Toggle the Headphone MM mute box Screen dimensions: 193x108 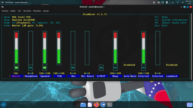coord(30,68)
